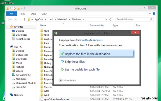Select Favorites in navigation pane

pyautogui.click(x=19, y=27)
